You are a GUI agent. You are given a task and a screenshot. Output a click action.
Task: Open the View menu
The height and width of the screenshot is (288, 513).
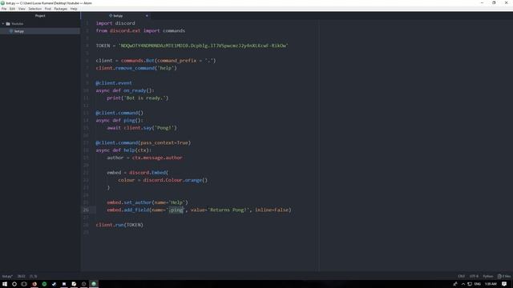pyautogui.click(x=22, y=9)
